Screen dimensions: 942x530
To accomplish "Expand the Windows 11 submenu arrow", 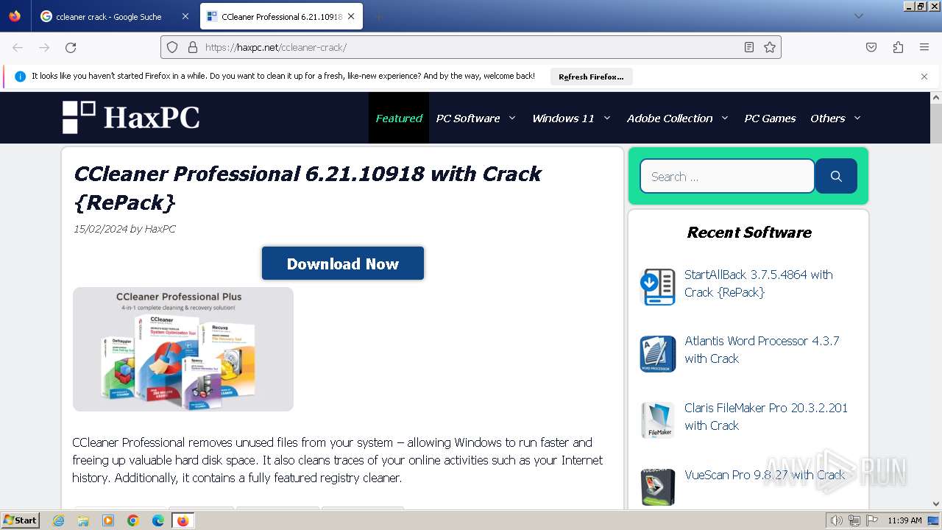I will point(607,118).
